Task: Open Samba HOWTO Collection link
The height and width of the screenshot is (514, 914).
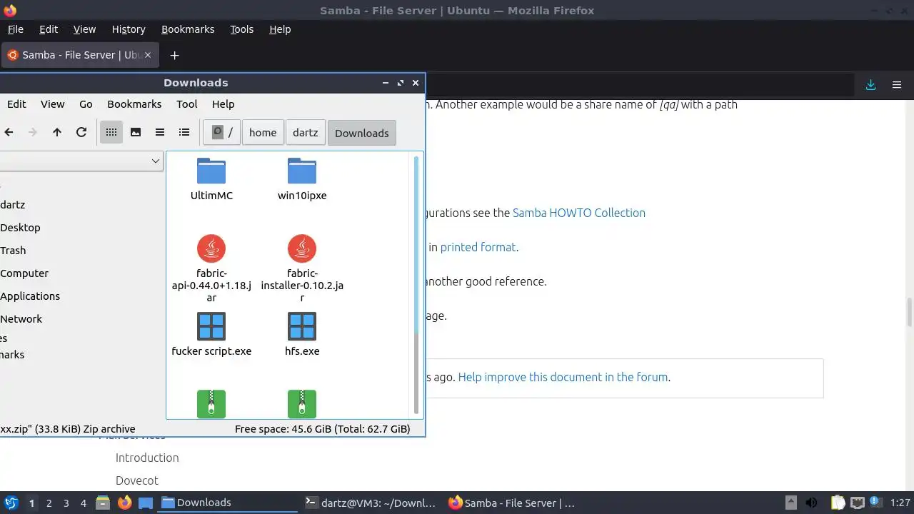Action: click(x=579, y=213)
